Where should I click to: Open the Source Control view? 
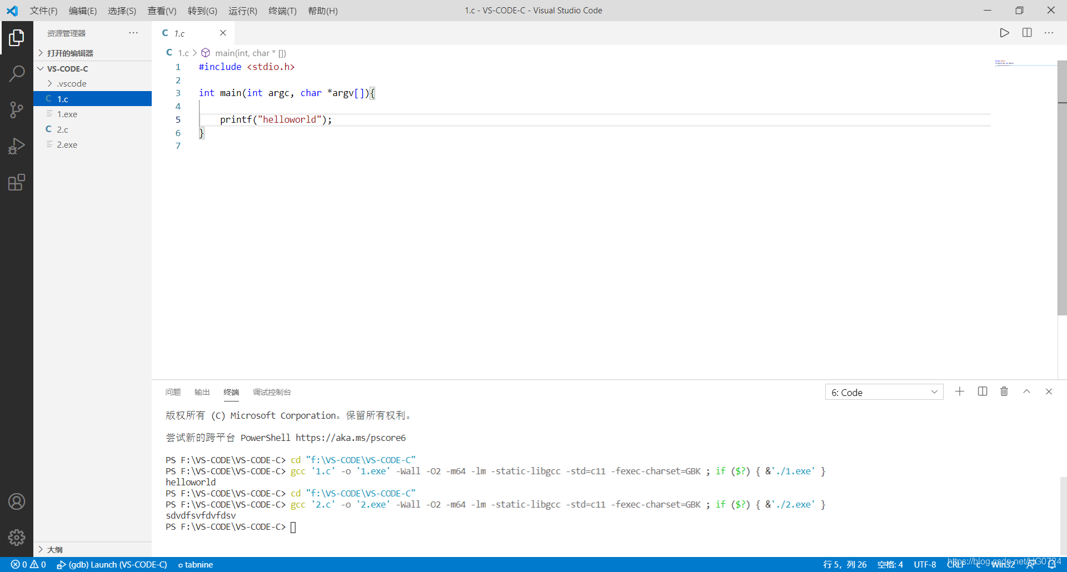pos(17,109)
